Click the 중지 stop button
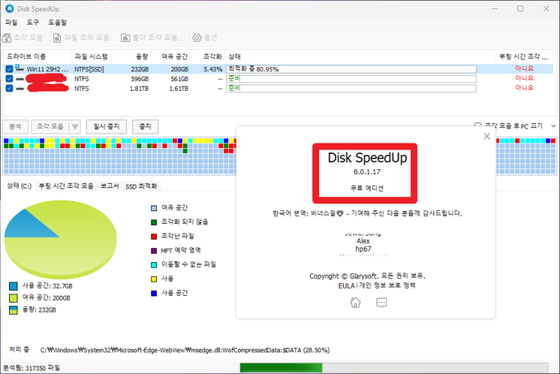Image resolution: width=560 pixels, height=374 pixels. pyautogui.click(x=145, y=127)
